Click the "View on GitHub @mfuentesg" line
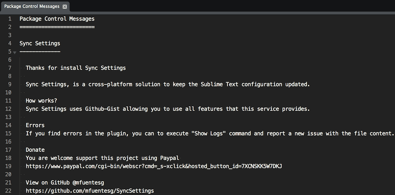Screen dimensions: 395x195 tap(65, 183)
